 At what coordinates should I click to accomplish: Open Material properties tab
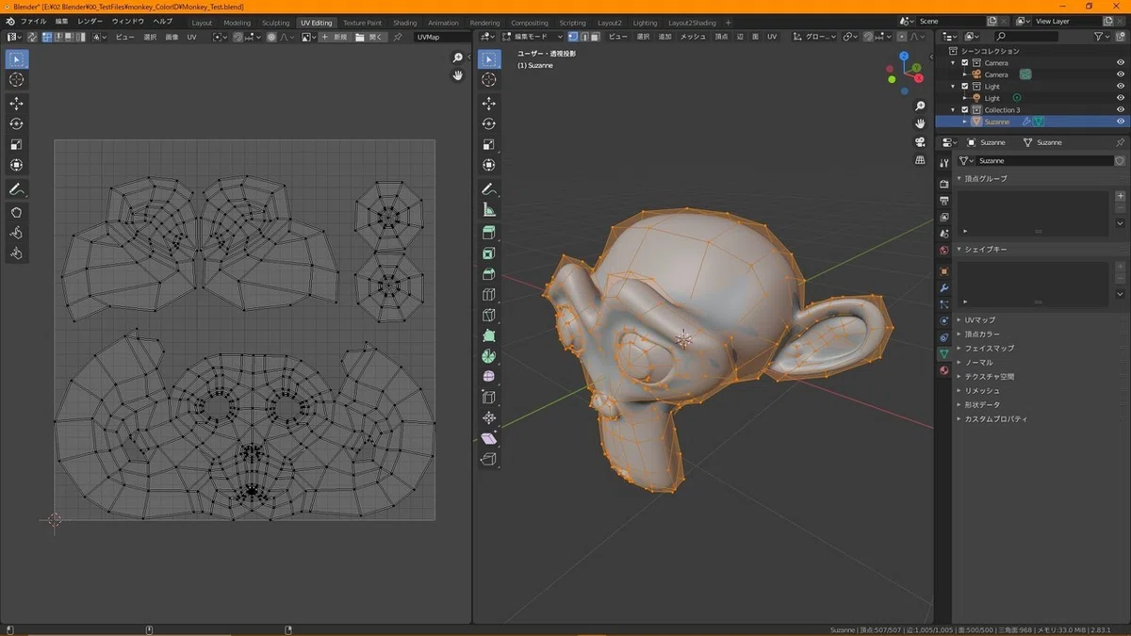pyautogui.click(x=943, y=370)
